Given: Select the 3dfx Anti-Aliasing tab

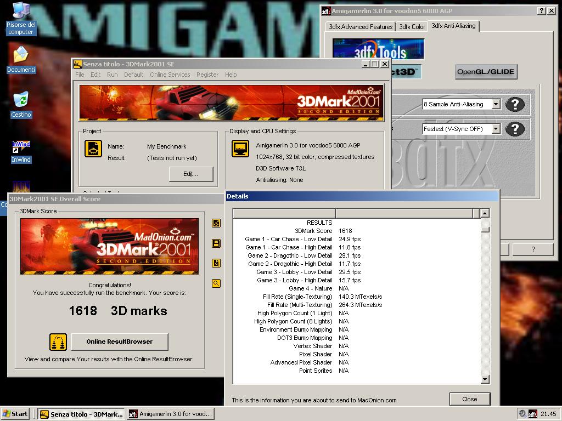Looking at the screenshot, I should coord(453,26).
